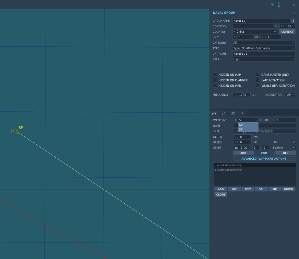The width and height of the screenshot is (299, 259).
Task: Click the Group Name input field
Action: (x=261, y=20)
